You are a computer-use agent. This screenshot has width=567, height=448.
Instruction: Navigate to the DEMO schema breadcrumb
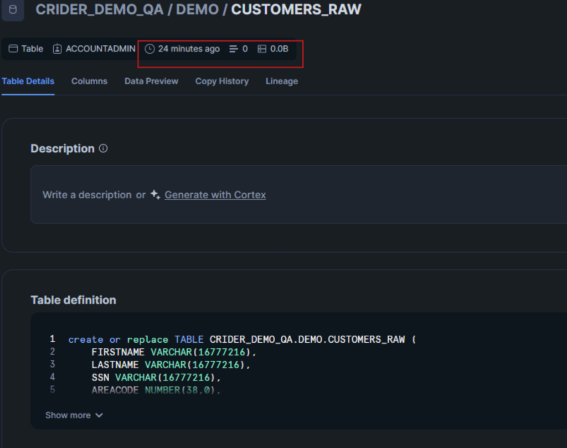click(x=198, y=9)
